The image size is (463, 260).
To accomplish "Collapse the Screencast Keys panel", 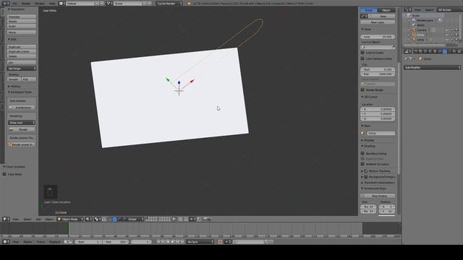I will tap(375, 188).
